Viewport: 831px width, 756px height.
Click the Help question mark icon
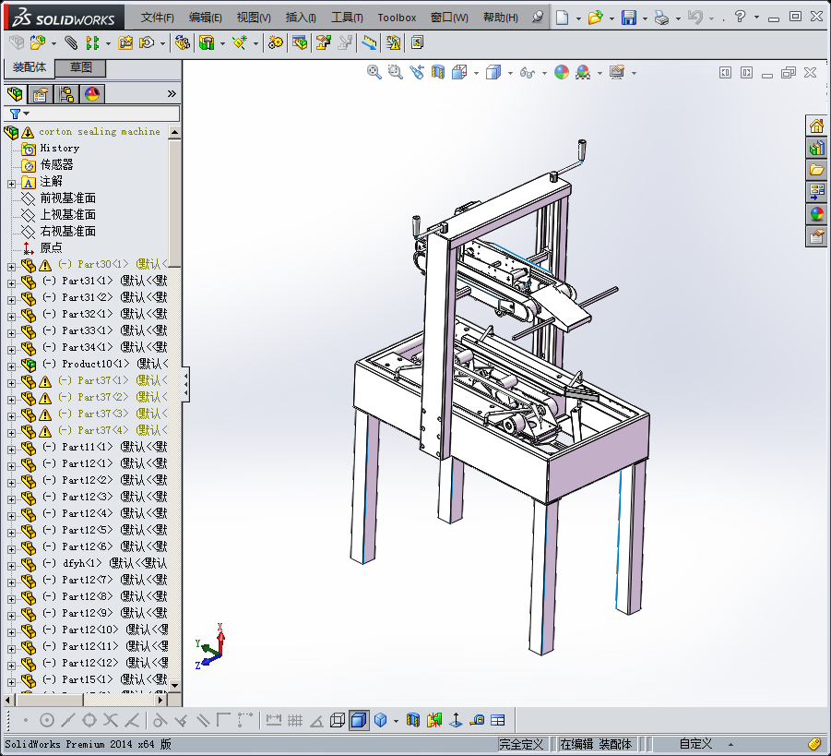(741, 17)
